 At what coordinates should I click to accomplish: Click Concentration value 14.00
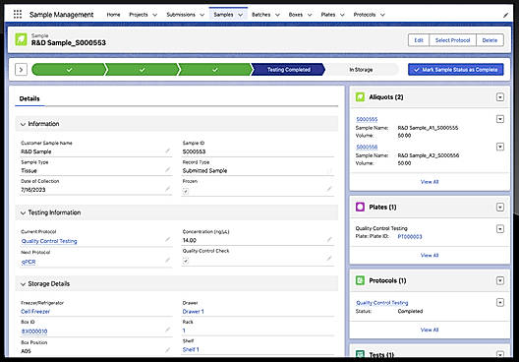tap(190, 240)
